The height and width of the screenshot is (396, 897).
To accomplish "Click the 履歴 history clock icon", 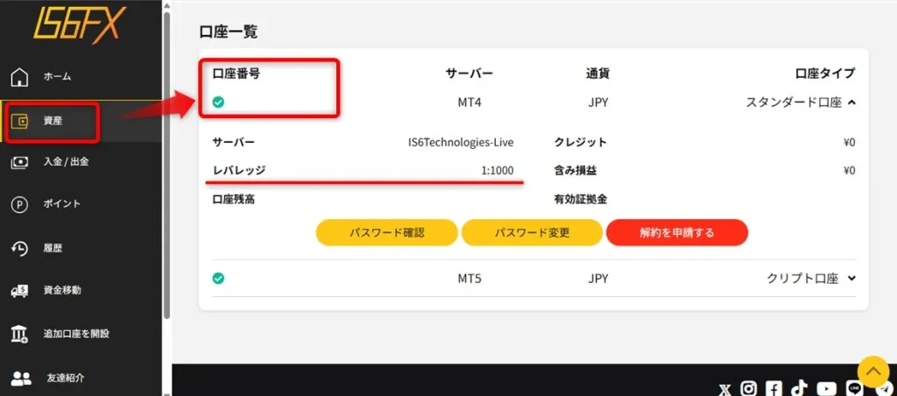I will (x=20, y=248).
